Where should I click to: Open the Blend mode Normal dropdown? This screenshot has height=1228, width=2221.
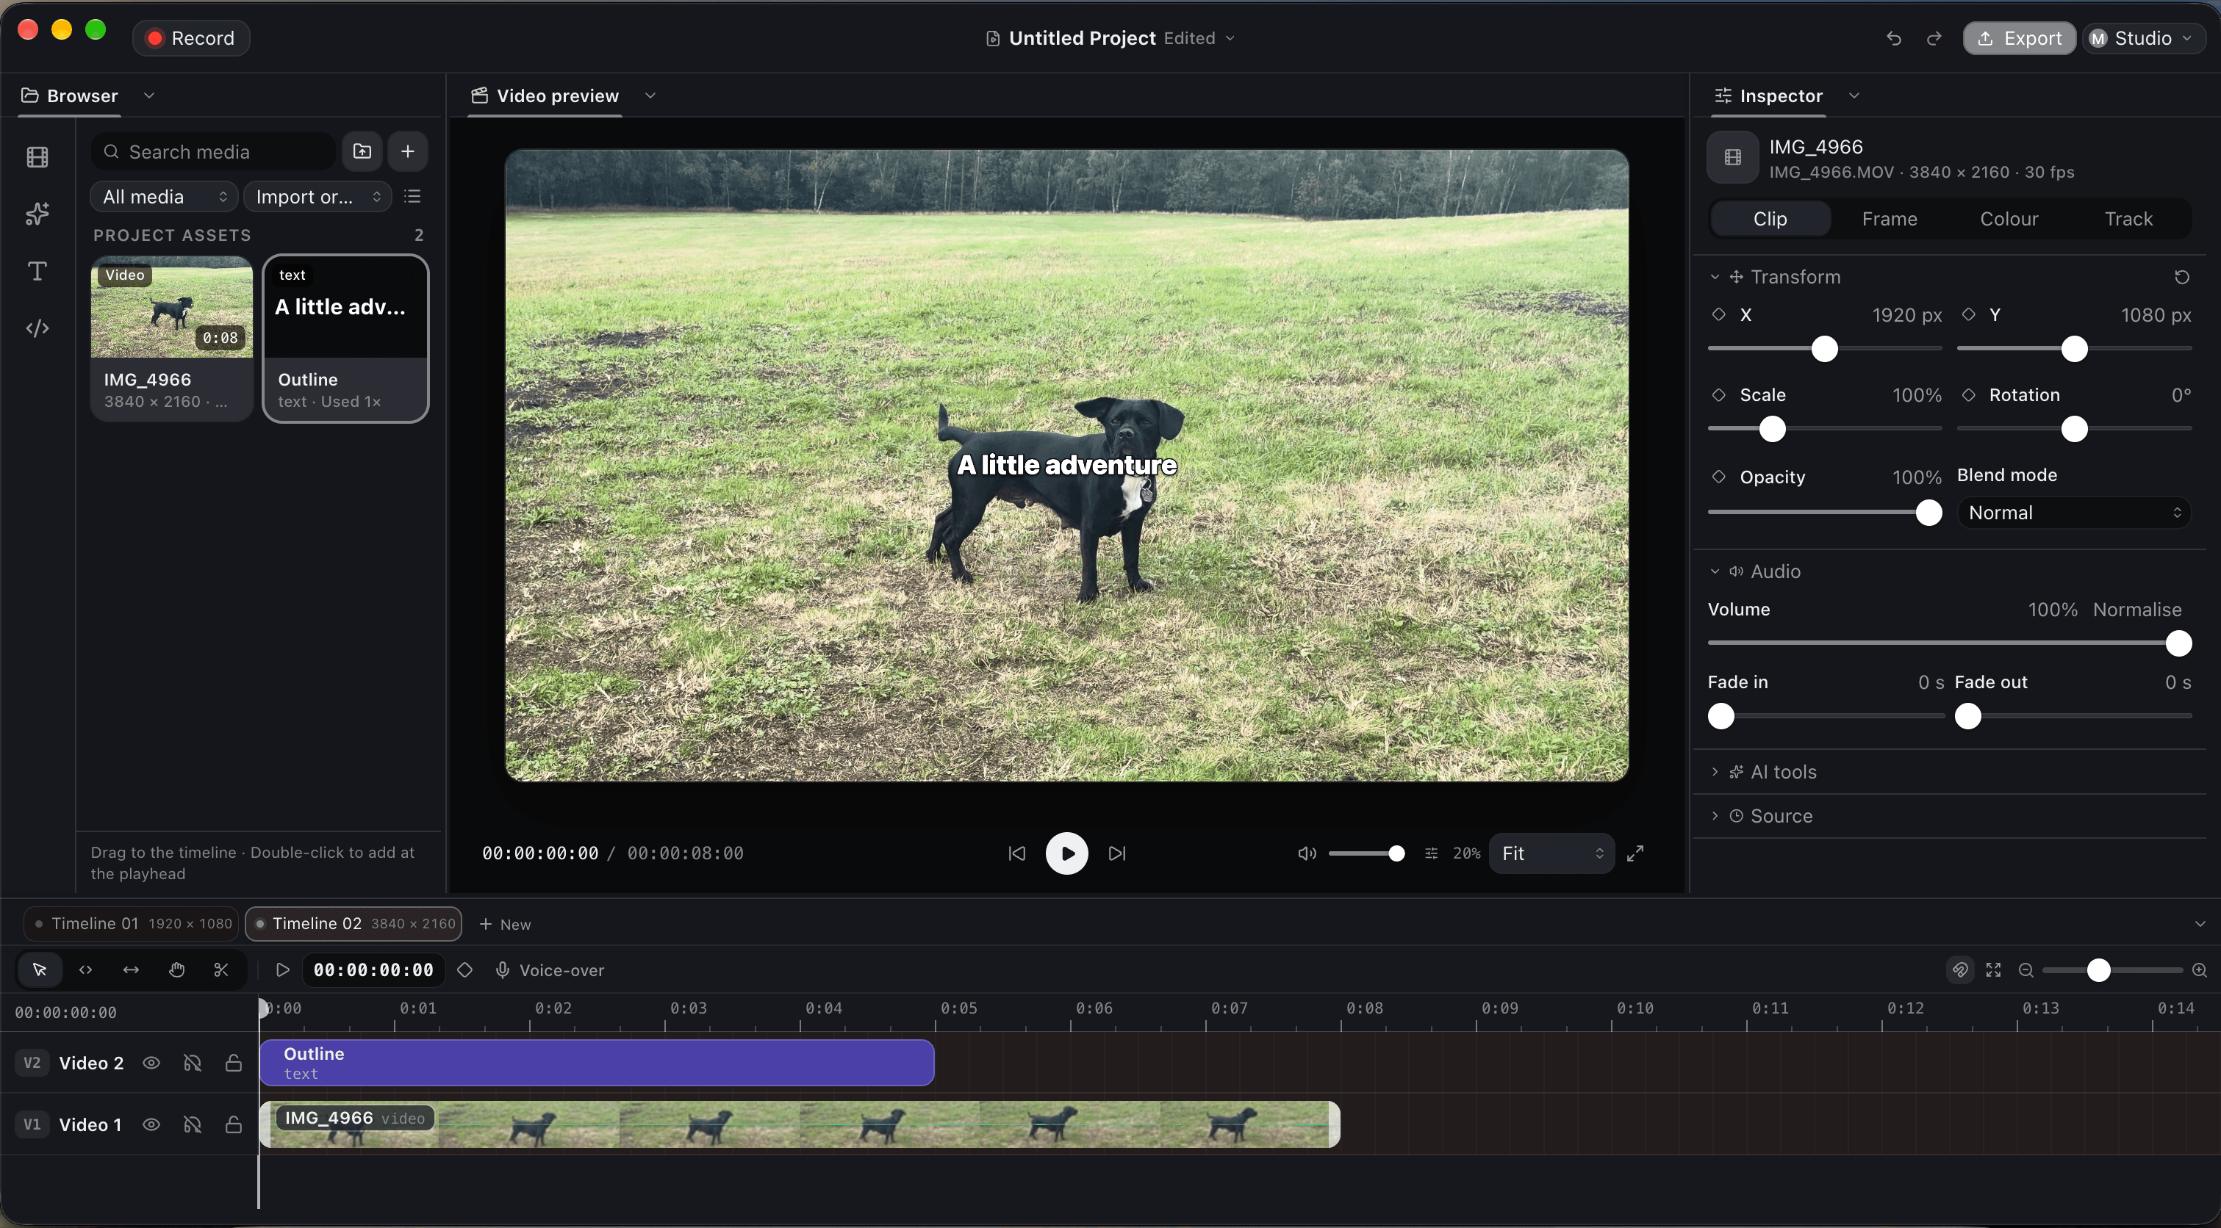point(2075,513)
